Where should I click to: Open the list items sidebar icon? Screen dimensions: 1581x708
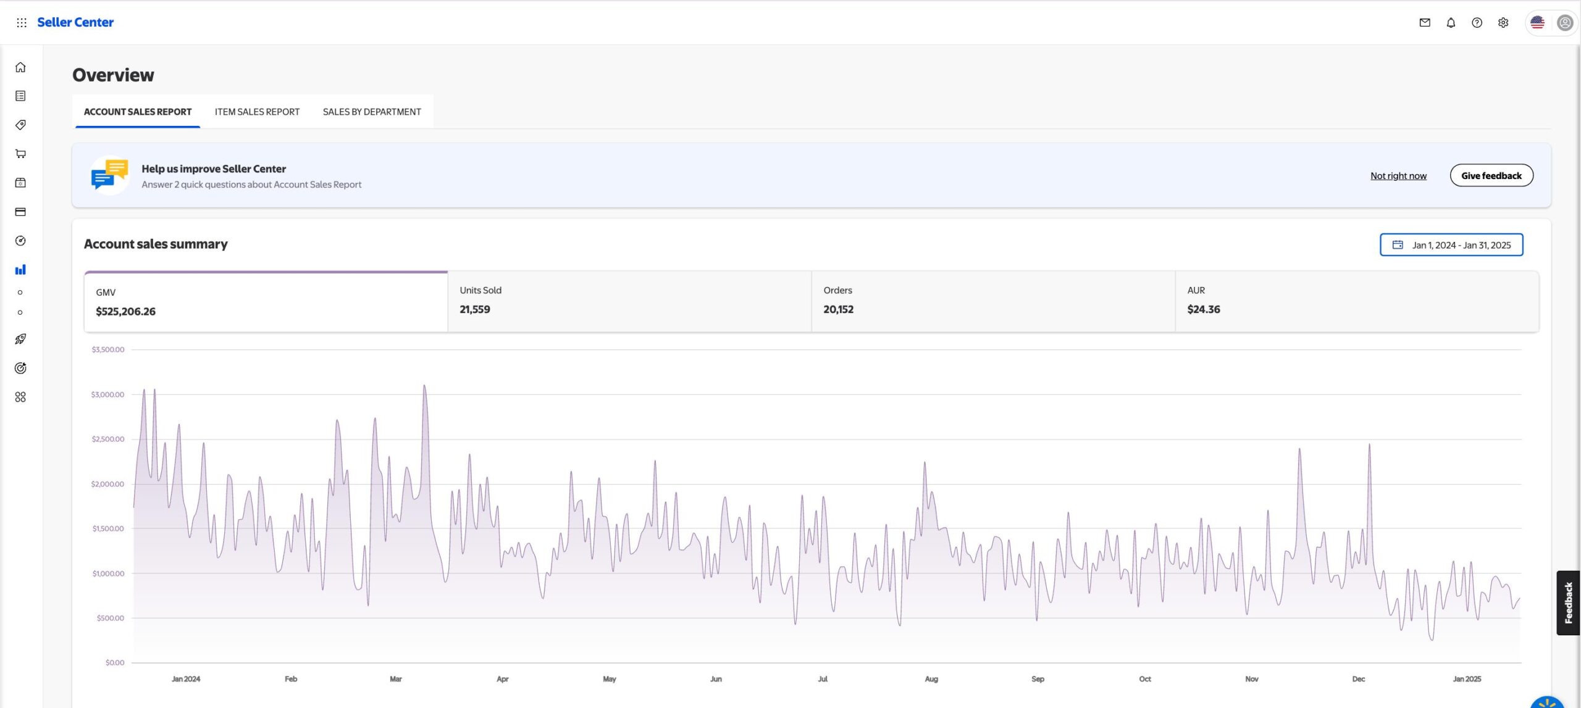pos(20,96)
